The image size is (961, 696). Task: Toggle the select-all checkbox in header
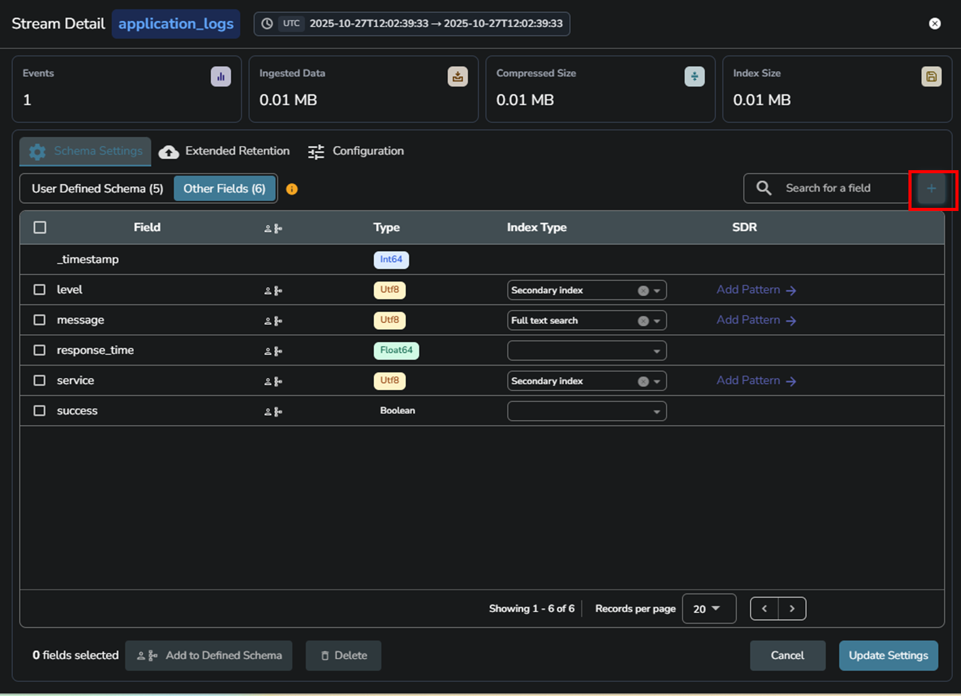pyautogui.click(x=40, y=228)
